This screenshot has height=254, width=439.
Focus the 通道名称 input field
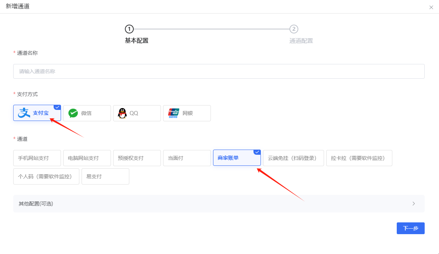[219, 71]
